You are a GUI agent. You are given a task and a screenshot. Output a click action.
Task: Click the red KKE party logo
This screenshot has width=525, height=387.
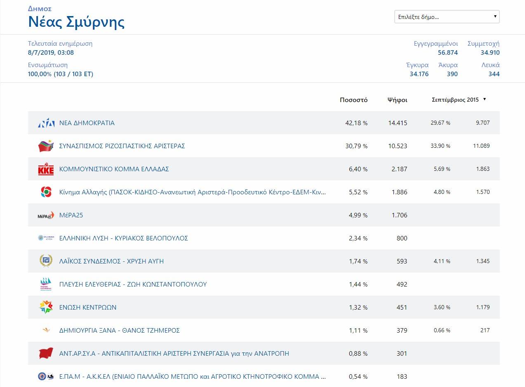click(x=46, y=169)
